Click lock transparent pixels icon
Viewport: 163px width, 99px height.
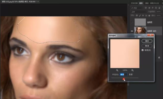(x=137, y=15)
